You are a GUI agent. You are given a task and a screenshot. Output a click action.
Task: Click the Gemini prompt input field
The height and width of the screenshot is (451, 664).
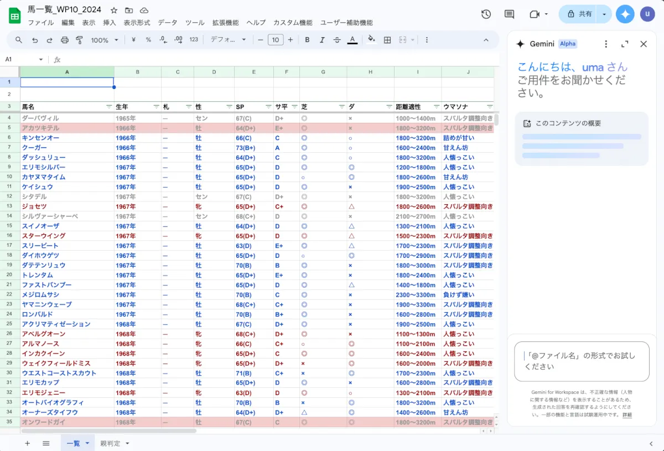point(581,361)
